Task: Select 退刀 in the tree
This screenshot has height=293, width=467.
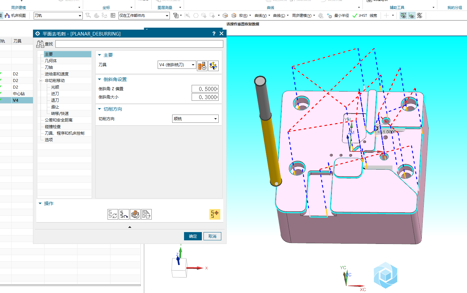Action: coord(55,100)
